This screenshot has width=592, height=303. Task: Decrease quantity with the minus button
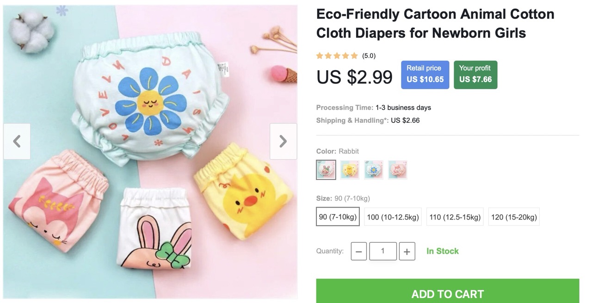(x=359, y=251)
